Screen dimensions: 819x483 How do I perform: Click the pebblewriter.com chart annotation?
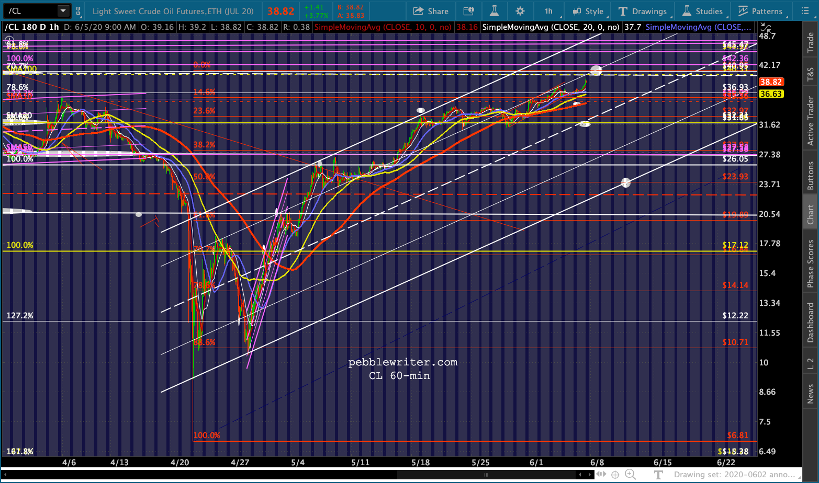click(x=403, y=362)
